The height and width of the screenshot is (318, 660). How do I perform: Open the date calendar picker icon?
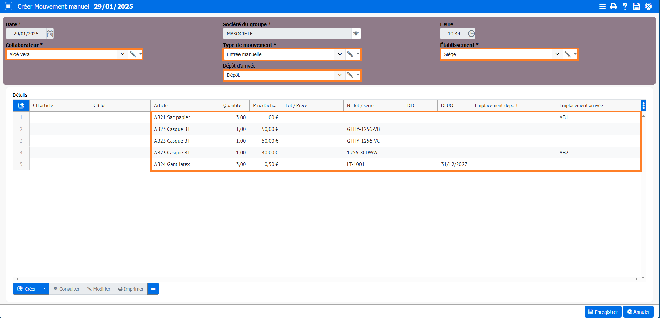pos(50,34)
